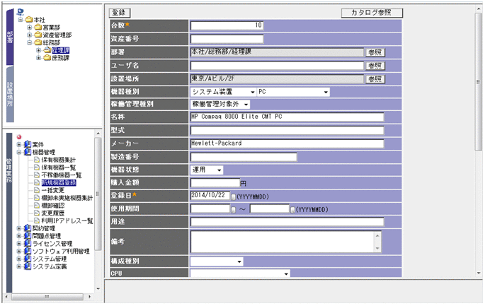The height and width of the screenshot is (306, 485).
Task: Open 一括変更 page
Action: 49,190
